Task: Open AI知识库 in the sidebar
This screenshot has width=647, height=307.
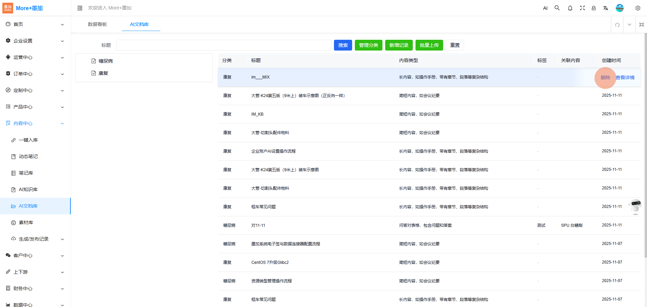Action: 28,189
